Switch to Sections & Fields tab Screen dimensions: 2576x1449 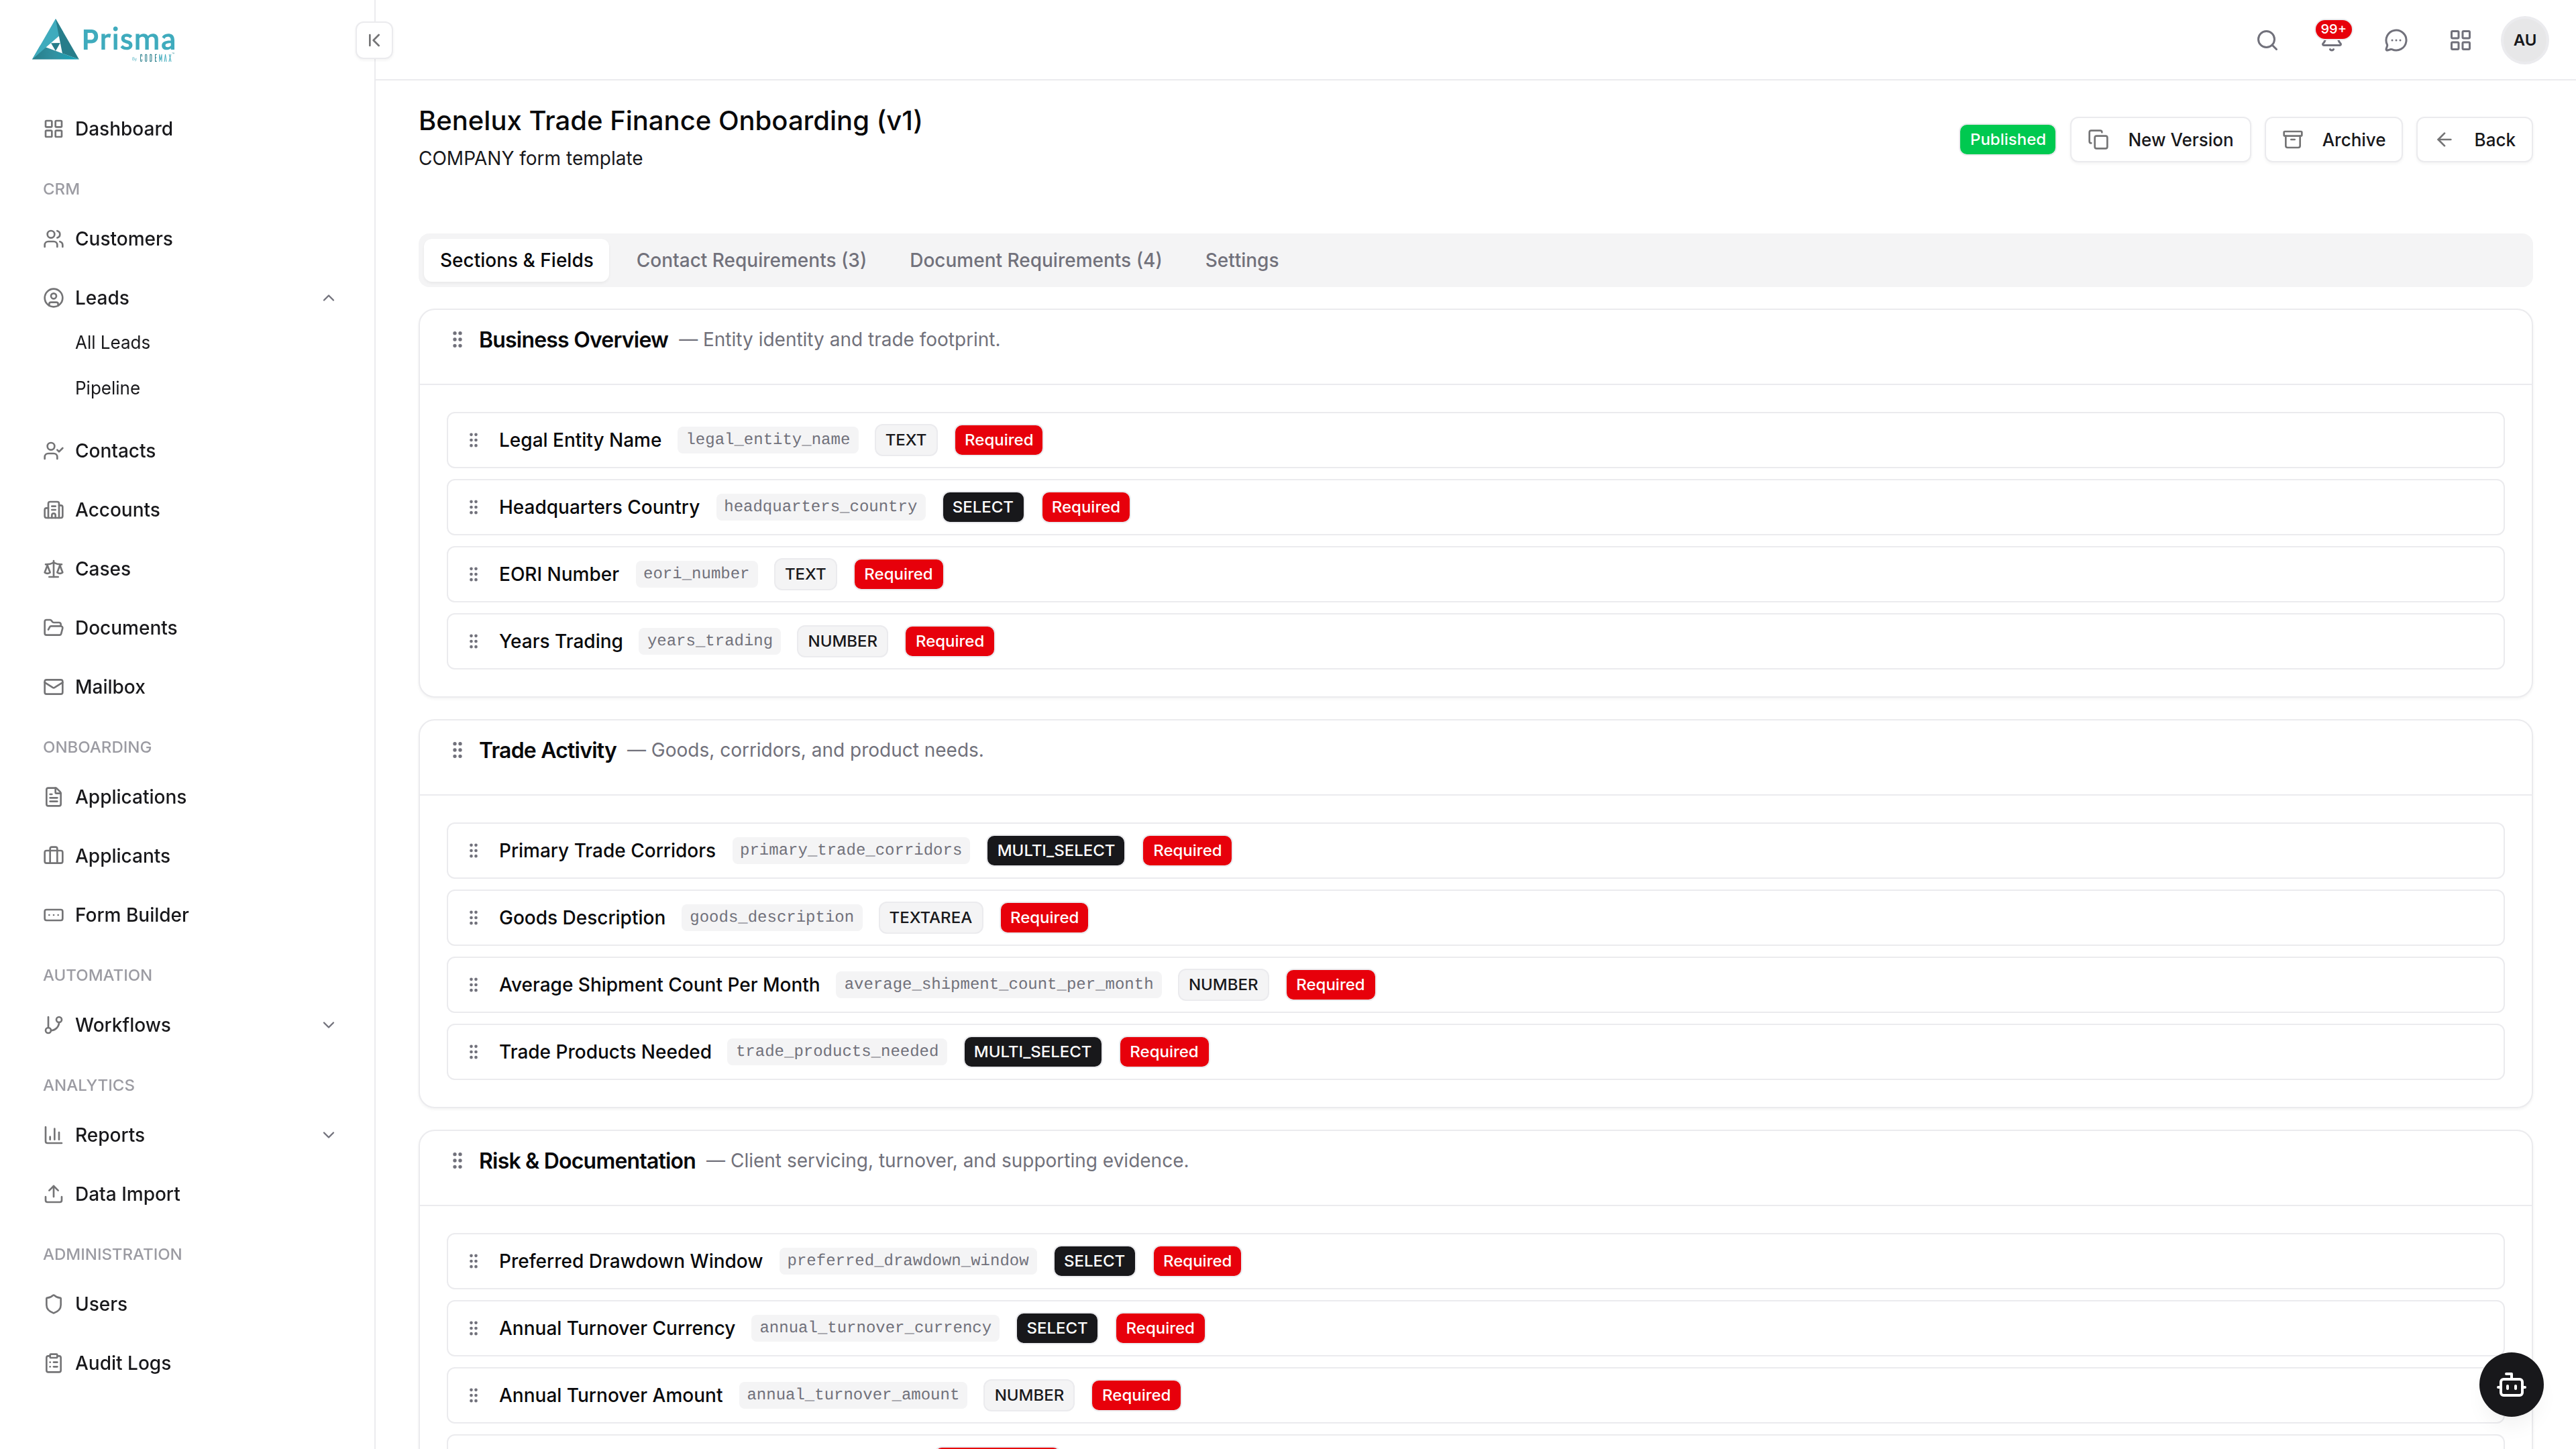click(x=516, y=260)
